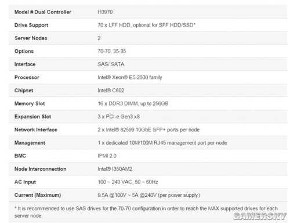Click the dedicated RJ45 management port text
The image size is (290, 223).
[x=162, y=143]
